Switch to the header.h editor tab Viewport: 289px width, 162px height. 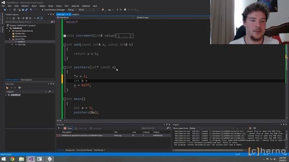point(75,14)
